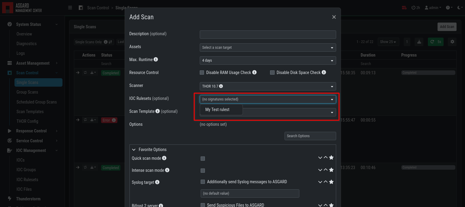Click the IOC Rulesets signatures dropdown
Viewport: 465px width, 207px height.
tap(268, 99)
